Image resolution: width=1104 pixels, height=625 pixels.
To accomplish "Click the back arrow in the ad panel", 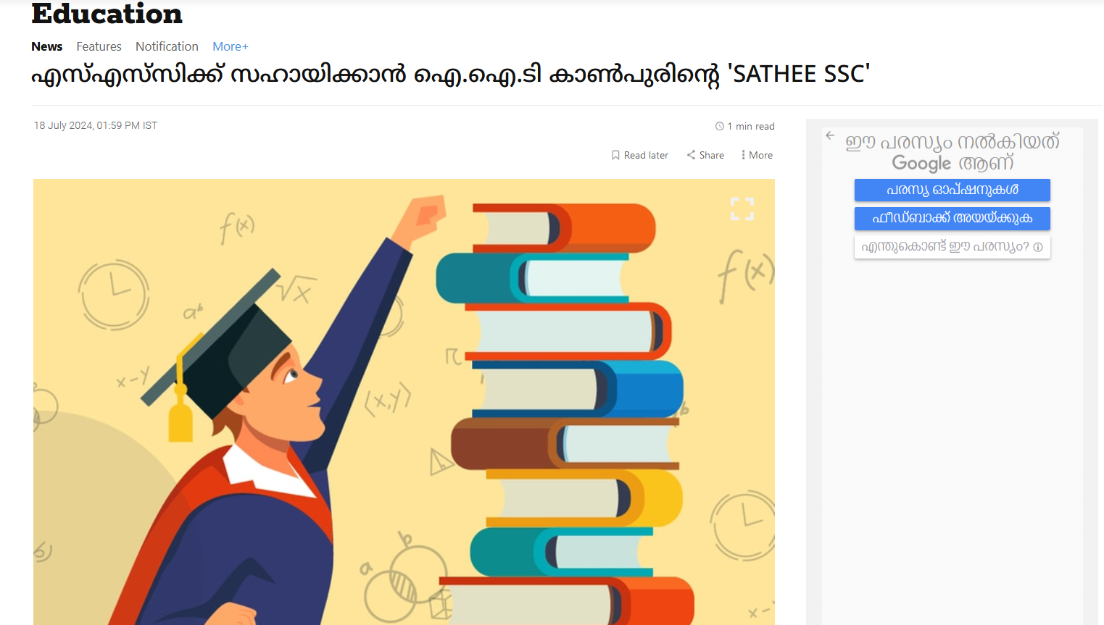I will pos(830,135).
